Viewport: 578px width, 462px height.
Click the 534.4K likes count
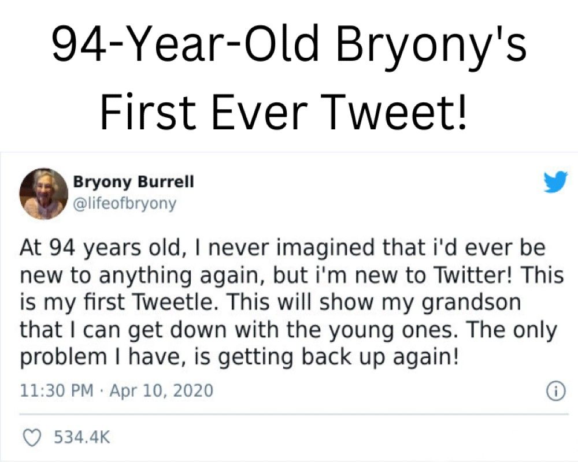click(x=81, y=437)
